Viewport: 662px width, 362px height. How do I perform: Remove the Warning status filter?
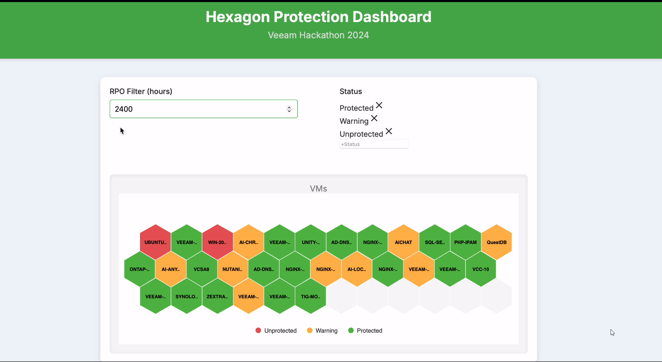[374, 118]
